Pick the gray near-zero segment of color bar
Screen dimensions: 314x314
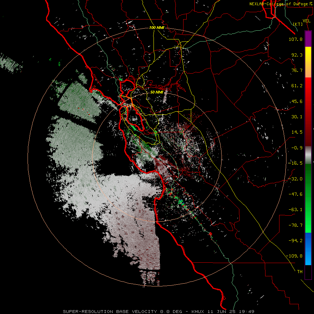(x=308, y=155)
